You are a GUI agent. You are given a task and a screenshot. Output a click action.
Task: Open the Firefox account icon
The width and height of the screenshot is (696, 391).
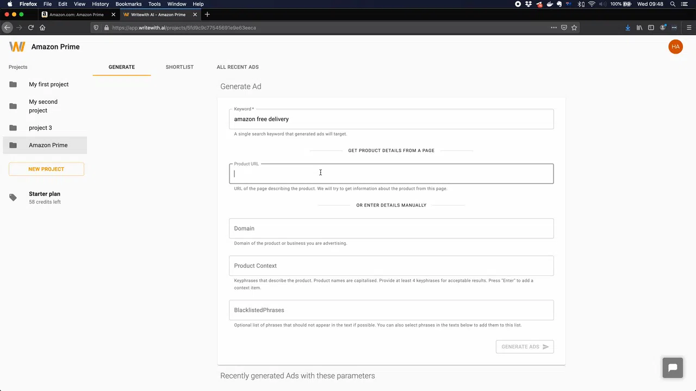coord(663,28)
